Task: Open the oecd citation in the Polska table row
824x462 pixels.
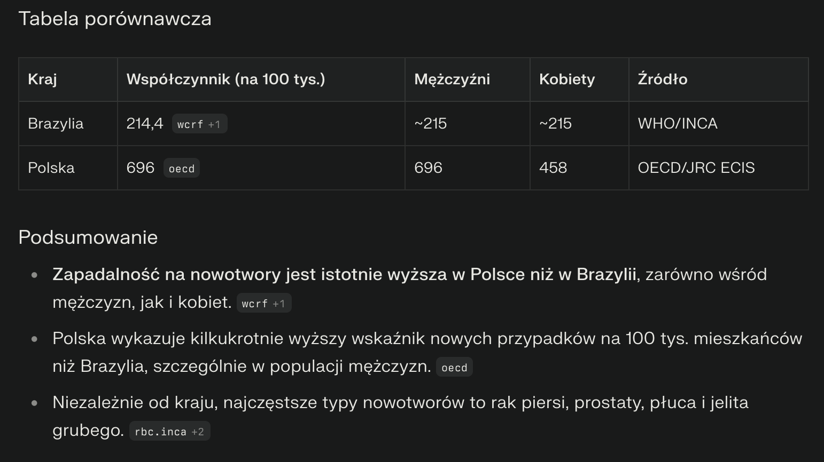Action: 181,169
